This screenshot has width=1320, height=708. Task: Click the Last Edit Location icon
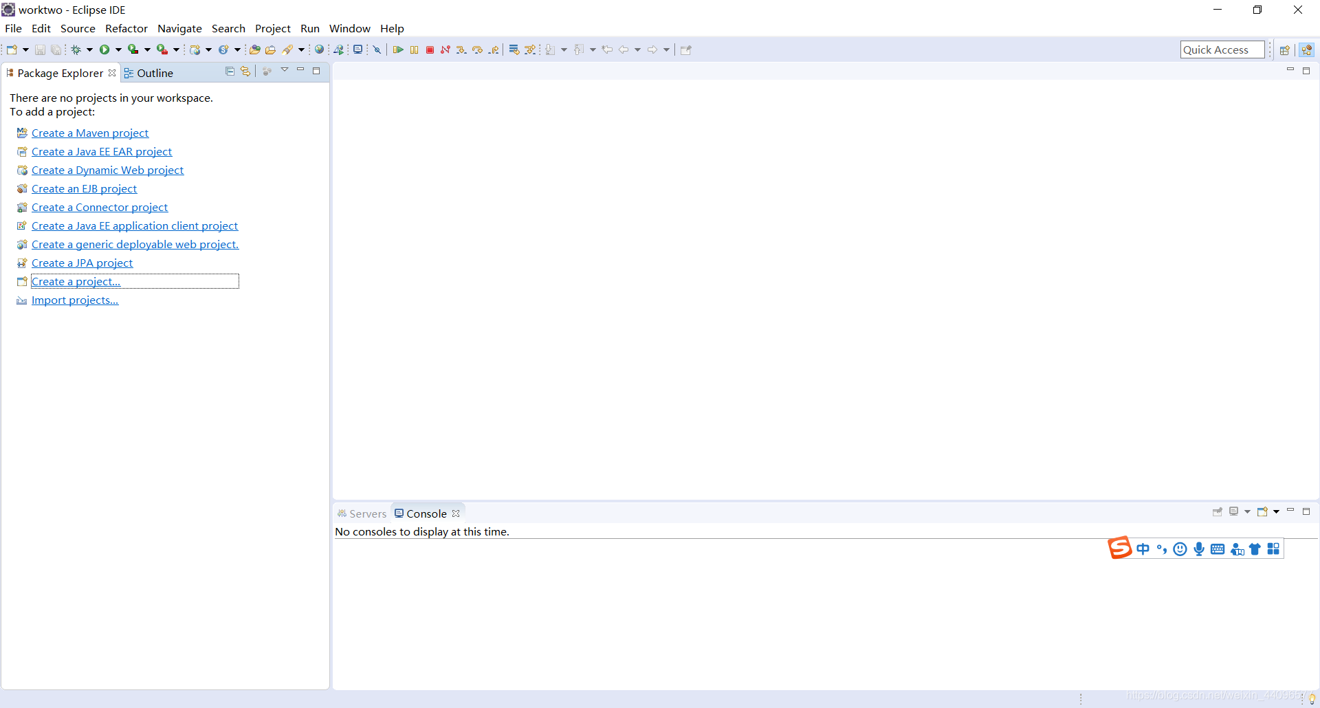tap(607, 49)
